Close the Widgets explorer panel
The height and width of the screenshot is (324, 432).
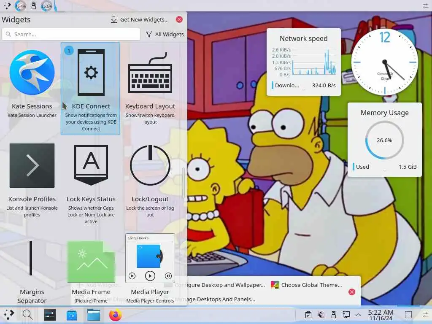click(x=179, y=19)
